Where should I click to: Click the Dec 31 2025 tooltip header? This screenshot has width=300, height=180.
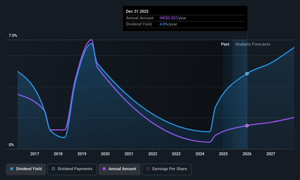(x=137, y=11)
